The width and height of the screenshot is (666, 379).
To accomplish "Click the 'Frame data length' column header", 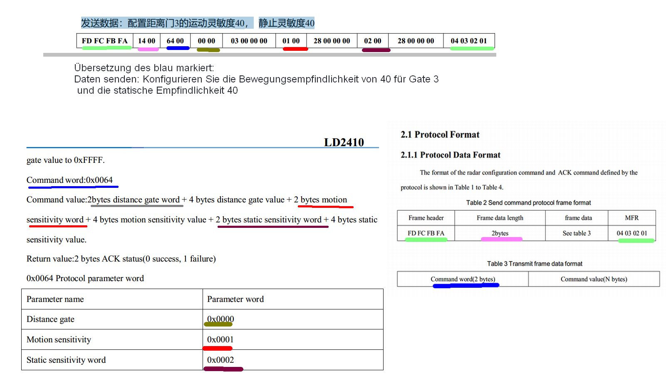I will (500, 218).
